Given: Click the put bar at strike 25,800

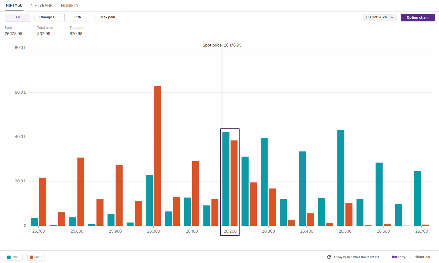Looking at the screenshot, I should pos(81,192).
